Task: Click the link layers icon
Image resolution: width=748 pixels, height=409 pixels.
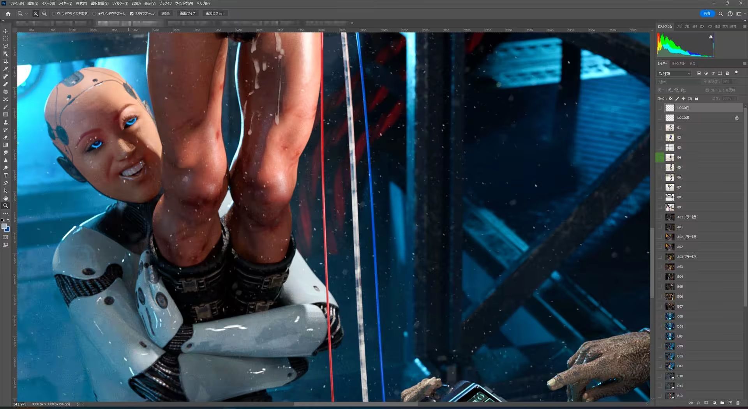Action: click(x=691, y=403)
